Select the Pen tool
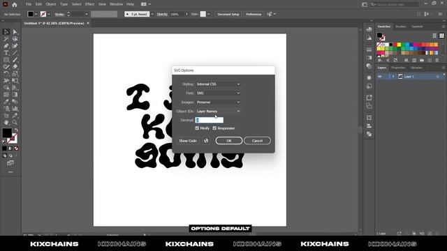 [6, 46]
